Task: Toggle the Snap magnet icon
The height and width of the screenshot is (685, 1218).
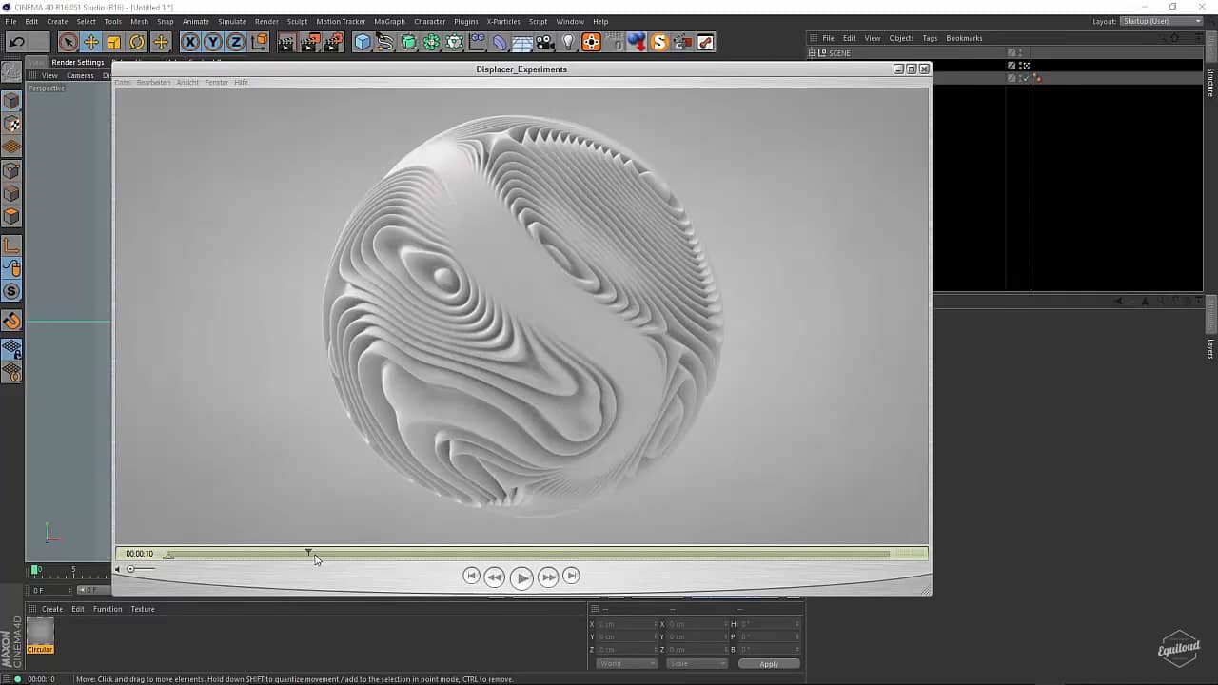Action: tap(11, 321)
